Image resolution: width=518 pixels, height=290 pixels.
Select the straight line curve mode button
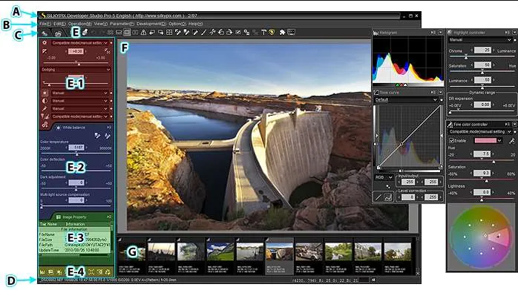[x=378, y=197]
